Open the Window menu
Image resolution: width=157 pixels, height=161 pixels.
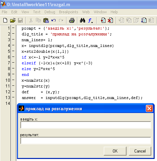[x=100, y=12]
